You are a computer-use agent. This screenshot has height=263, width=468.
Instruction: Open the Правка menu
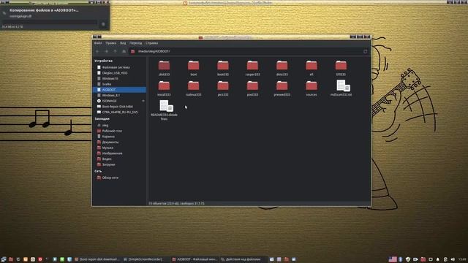pyautogui.click(x=110, y=43)
